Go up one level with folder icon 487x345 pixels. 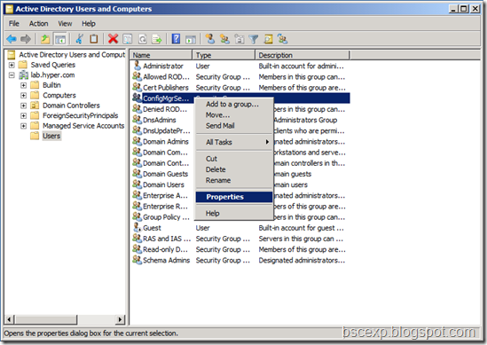click(x=45, y=39)
